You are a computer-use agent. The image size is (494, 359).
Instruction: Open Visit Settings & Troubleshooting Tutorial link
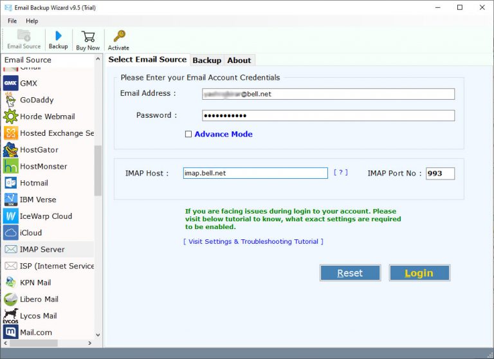pos(253,241)
